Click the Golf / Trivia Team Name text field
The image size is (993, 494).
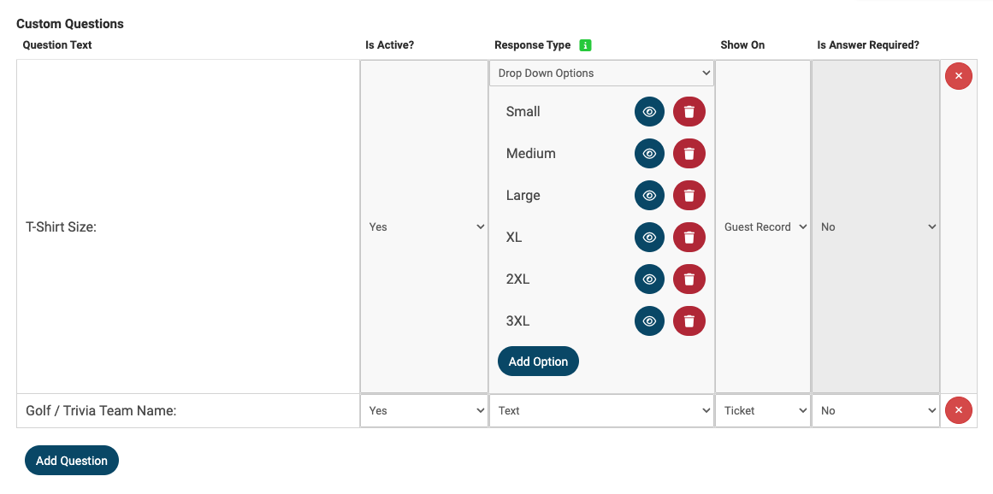point(188,411)
